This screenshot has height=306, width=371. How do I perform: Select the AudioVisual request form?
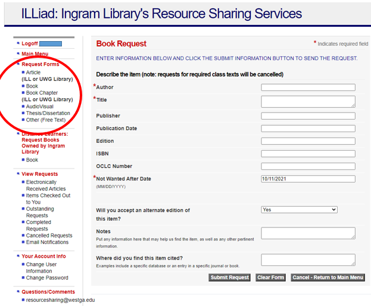point(40,107)
